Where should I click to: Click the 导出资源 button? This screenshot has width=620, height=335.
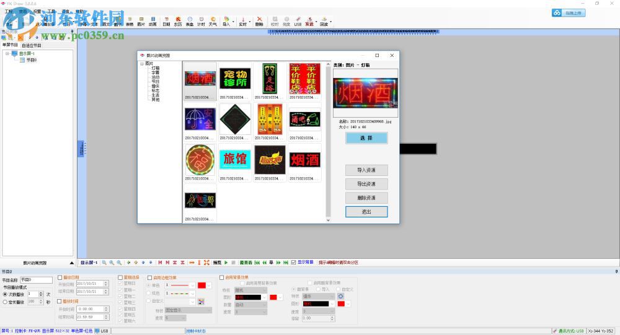[x=366, y=184]
